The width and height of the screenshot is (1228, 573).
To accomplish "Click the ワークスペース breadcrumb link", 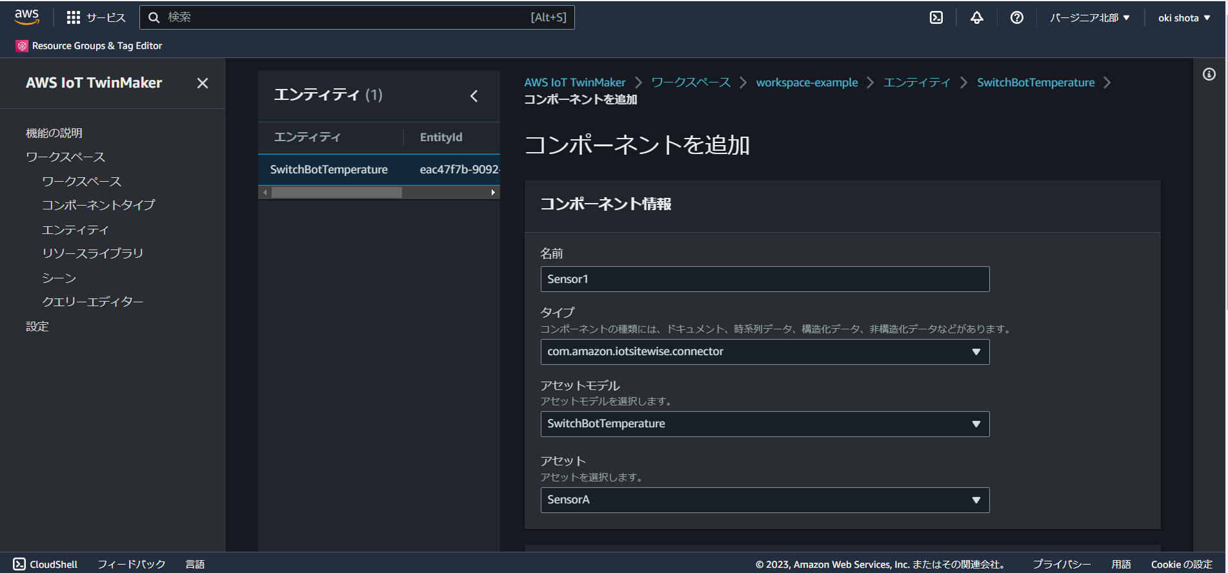I will coord(691,83).
